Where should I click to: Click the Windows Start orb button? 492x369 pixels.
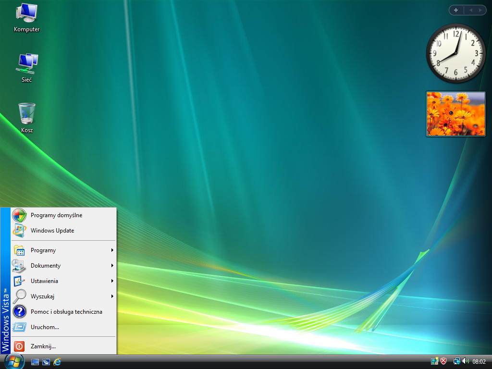14,362
